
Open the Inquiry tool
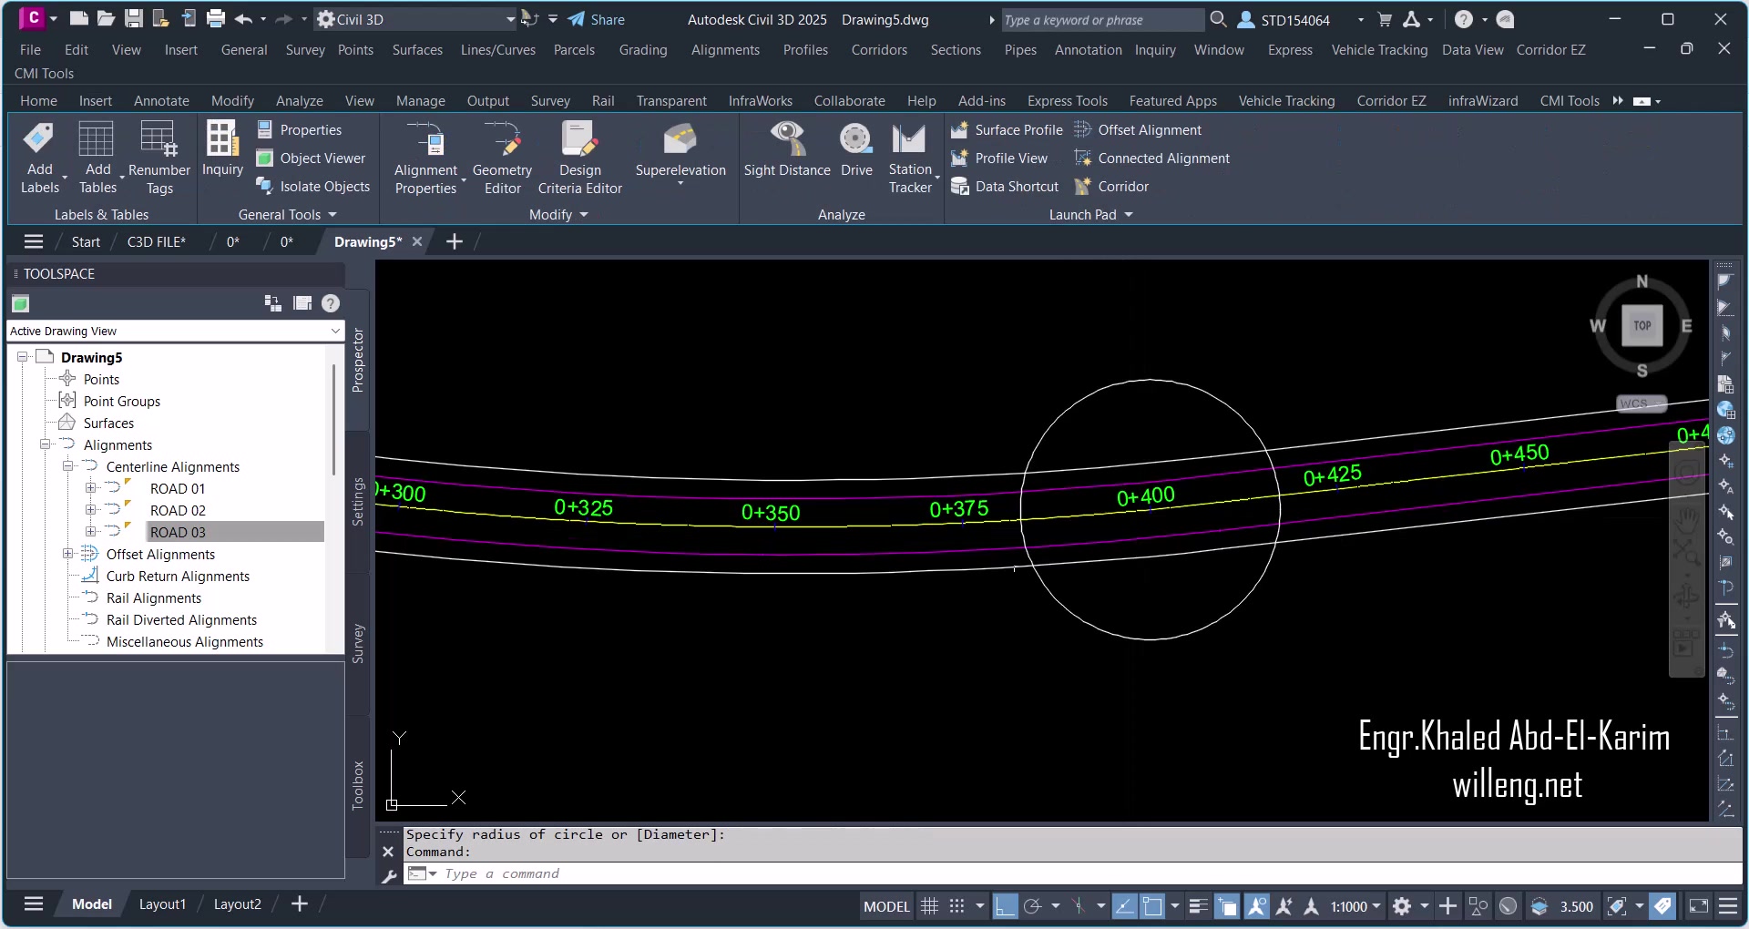222,149
